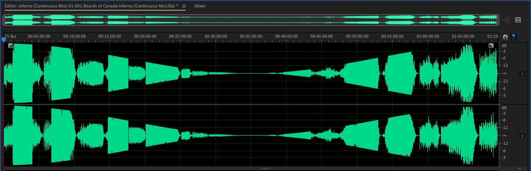Click ruler at 00:10:00:00
The height and width of the screenshot is (171, 531).
[74, 36]
